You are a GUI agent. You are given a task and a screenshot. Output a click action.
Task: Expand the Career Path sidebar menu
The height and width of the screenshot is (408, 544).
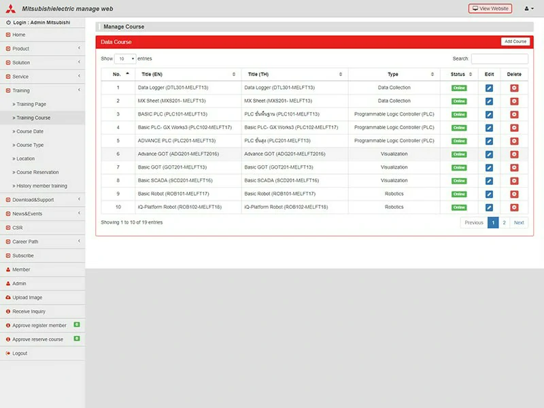pyautogui.click(x=42, y=241)
